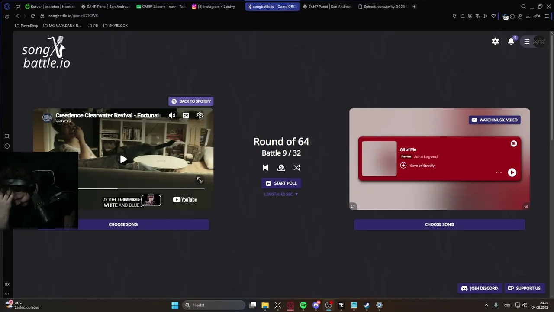Viewport: 554px width, 312px height.
Task: Save All of Me on Spotify
Action: 417,166
